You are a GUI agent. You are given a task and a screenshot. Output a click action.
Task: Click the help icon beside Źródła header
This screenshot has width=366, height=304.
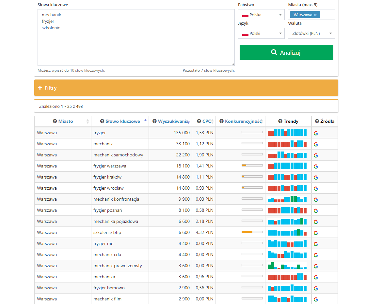(317, 121)
